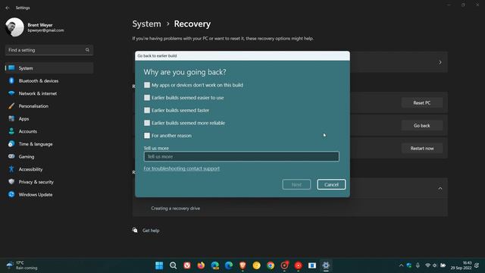Show hidden system tray icons

[x=401, y=265]
